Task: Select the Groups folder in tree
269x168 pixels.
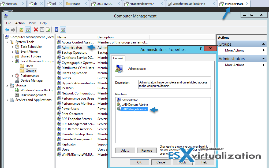Action: 31,71
